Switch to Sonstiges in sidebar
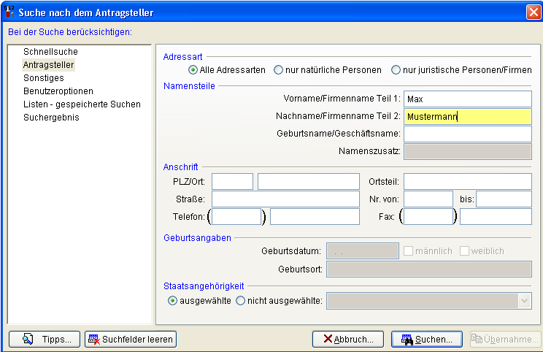This screenshot has width=543, height=352. click(x=44, y=78)
